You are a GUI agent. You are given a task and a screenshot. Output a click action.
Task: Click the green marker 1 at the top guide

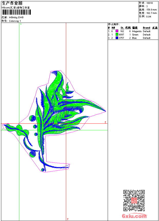coord(21,24)
